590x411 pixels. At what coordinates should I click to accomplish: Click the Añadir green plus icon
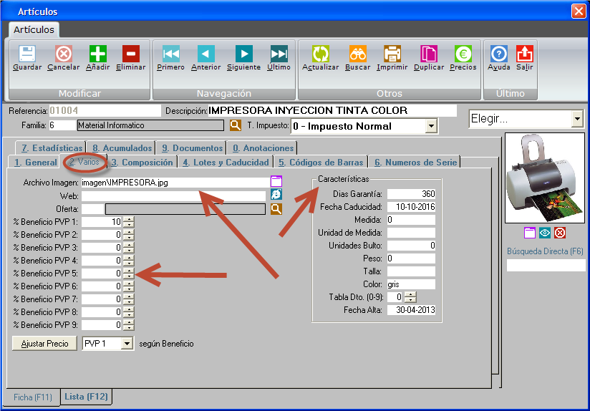[98, 54]
